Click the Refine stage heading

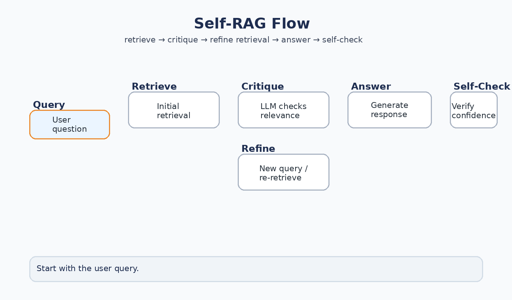coord(258,149)
